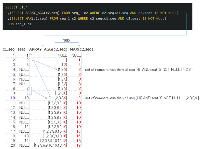This screenshot has height=149, width=201.
Task: Click the 'MAX(c2.seq)' column header
Action: point(81,49)
